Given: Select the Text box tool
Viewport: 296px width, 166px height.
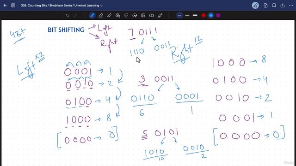Looking at the screenshot, I should (152, 15).
